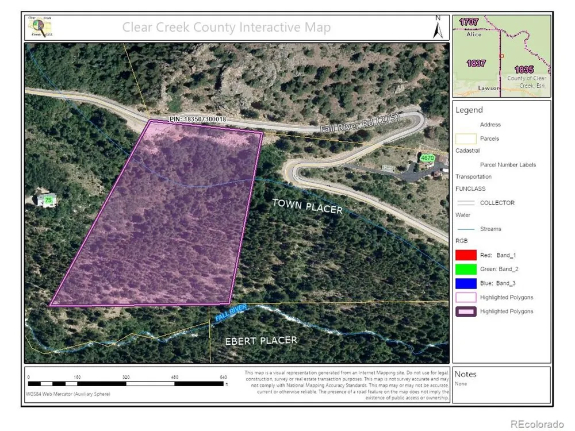The height and width of the screenshot is (431, 575).
Task: Click the 1837 label in overview map
Action: pyautogui.click(x=476, y=63)
